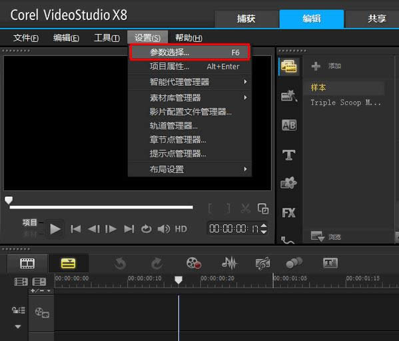
Task: Click the timeline playhead marker
Action: (x=179, y=280)
